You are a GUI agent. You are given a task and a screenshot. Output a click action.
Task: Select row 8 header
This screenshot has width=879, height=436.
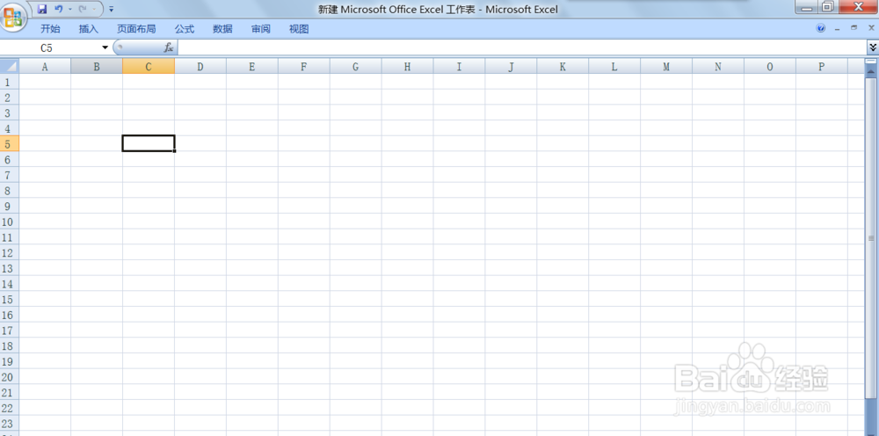10,191
